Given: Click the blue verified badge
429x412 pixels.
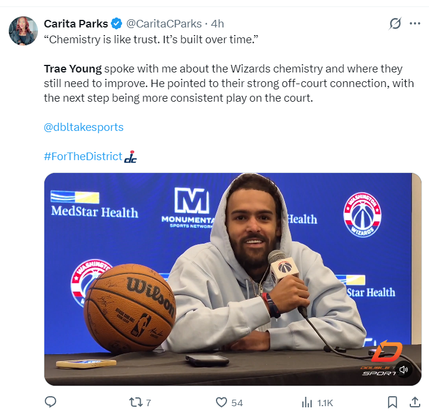Looking at the screenshot, I should [x=117, y=24].
